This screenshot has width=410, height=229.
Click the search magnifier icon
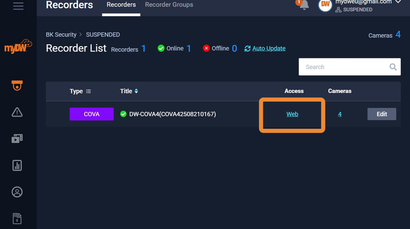393,67
